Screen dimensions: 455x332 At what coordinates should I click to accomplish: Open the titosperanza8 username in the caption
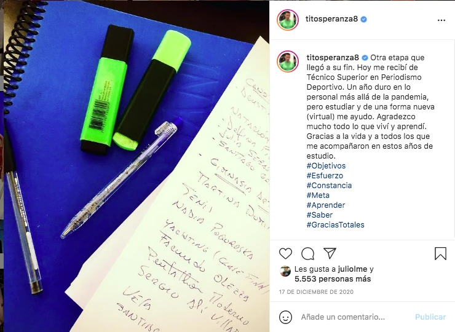click(x=333, y=57)
